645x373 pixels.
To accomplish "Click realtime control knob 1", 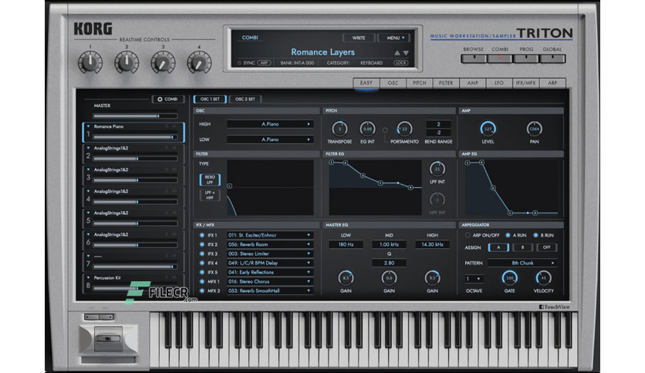I will (x=90, y=62).
